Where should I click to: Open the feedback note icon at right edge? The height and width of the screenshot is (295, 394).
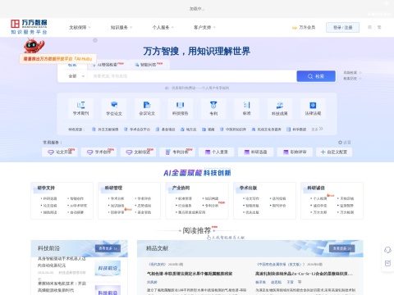[x=387, y=263]
